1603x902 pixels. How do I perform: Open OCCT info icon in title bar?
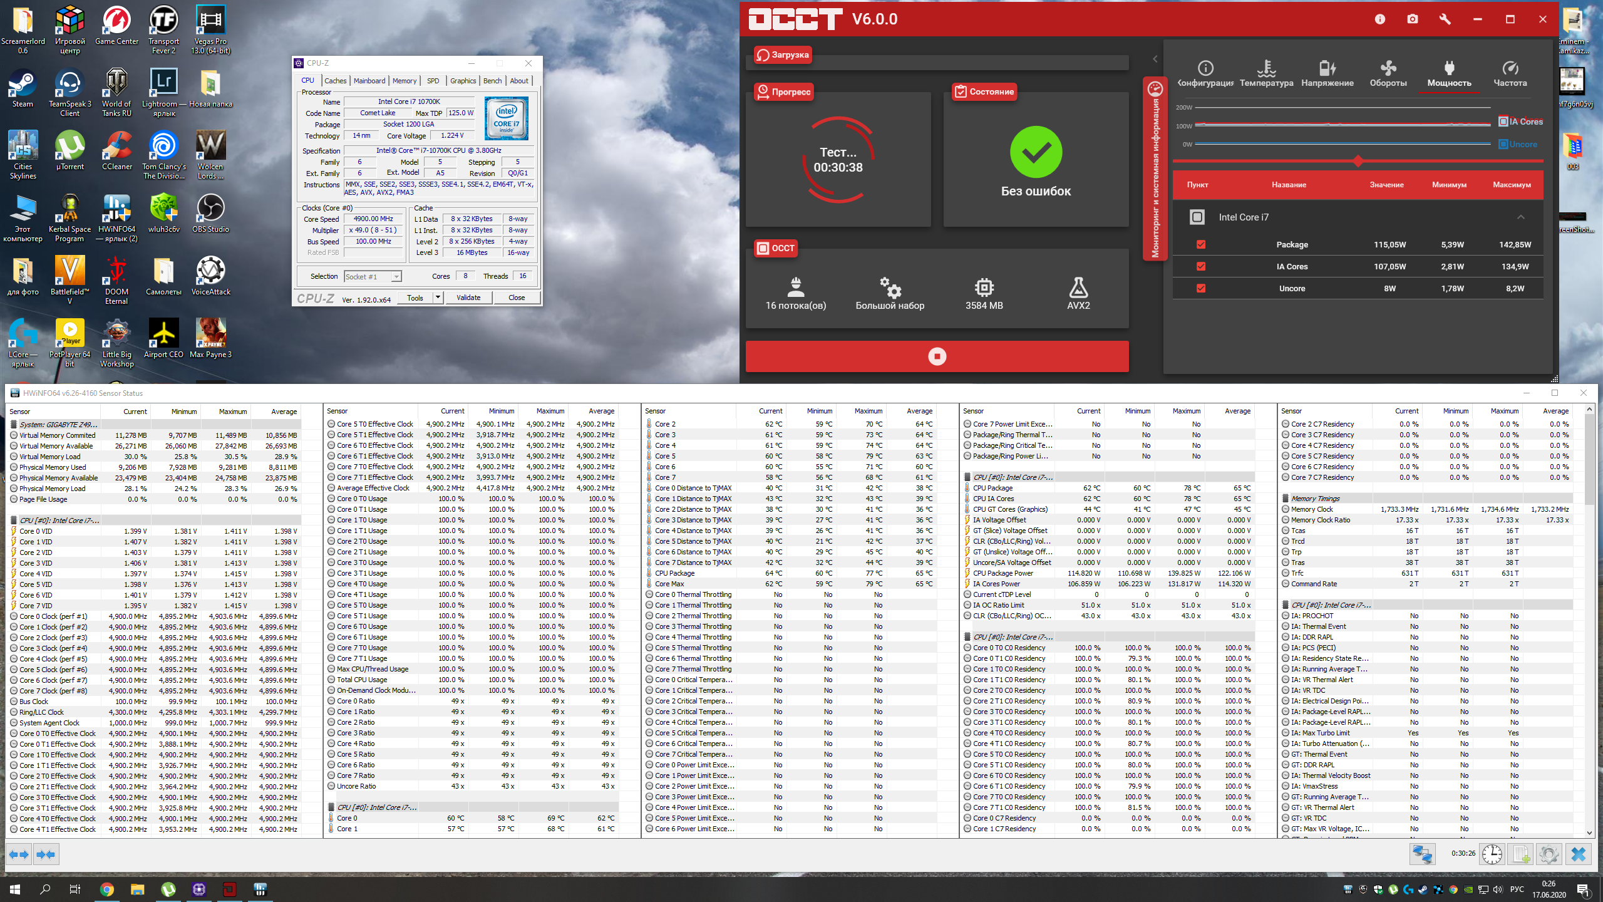click(x=1380, y=19)
